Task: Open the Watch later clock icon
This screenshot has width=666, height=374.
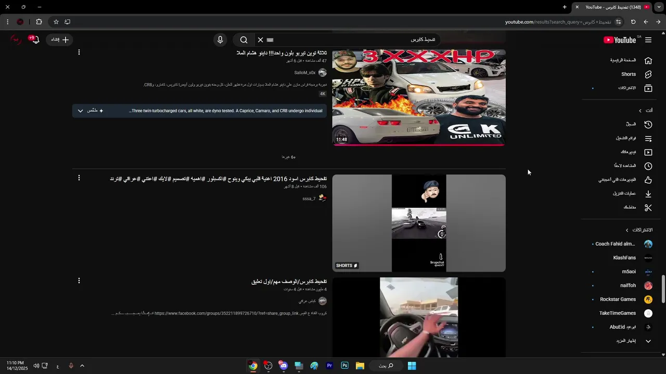Action: coord(648,166)
